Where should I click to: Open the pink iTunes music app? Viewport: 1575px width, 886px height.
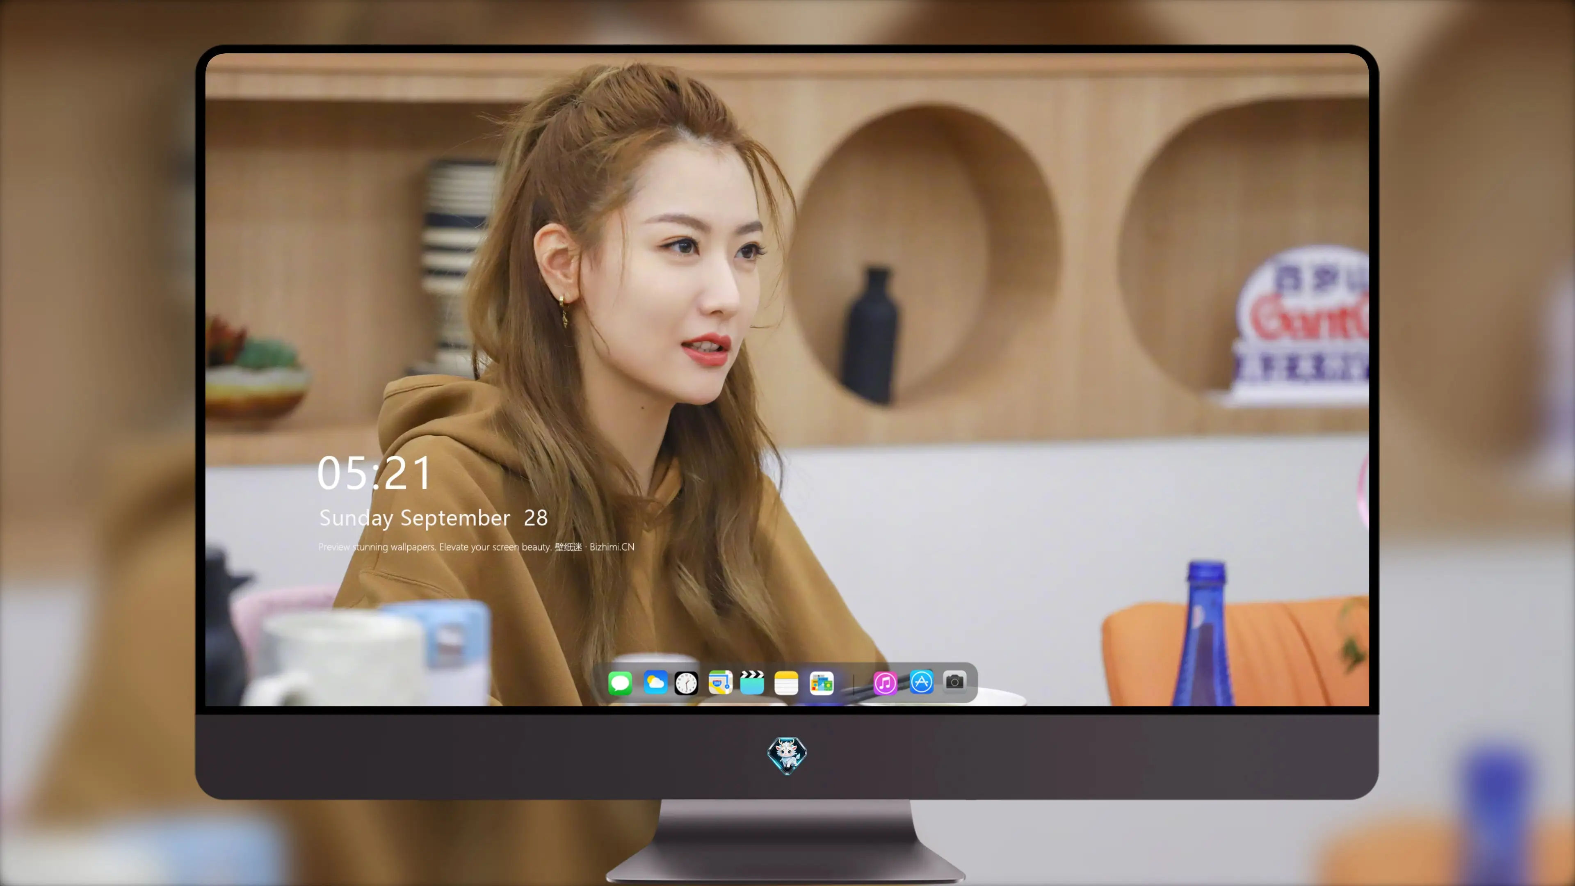tap(885, 683)
